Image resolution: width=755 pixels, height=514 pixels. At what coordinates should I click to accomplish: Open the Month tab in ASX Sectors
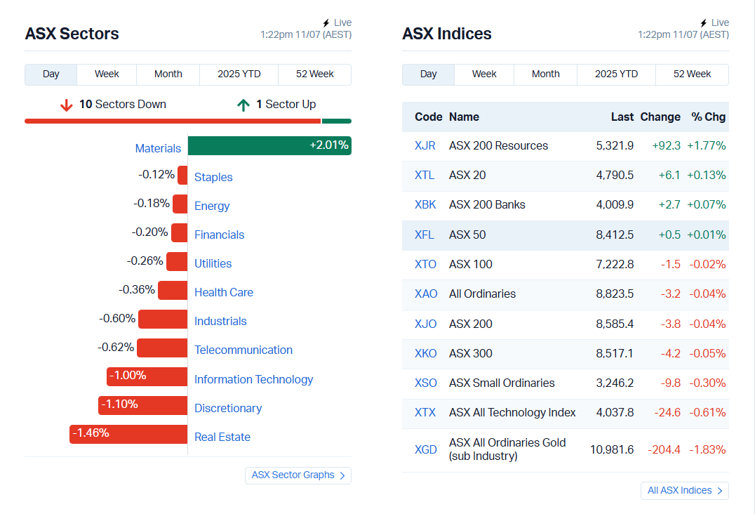pos(168,74)
